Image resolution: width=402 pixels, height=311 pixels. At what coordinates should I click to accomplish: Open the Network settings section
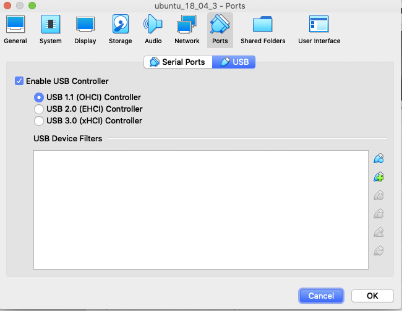pyautogui.click(x=187, y=30)
